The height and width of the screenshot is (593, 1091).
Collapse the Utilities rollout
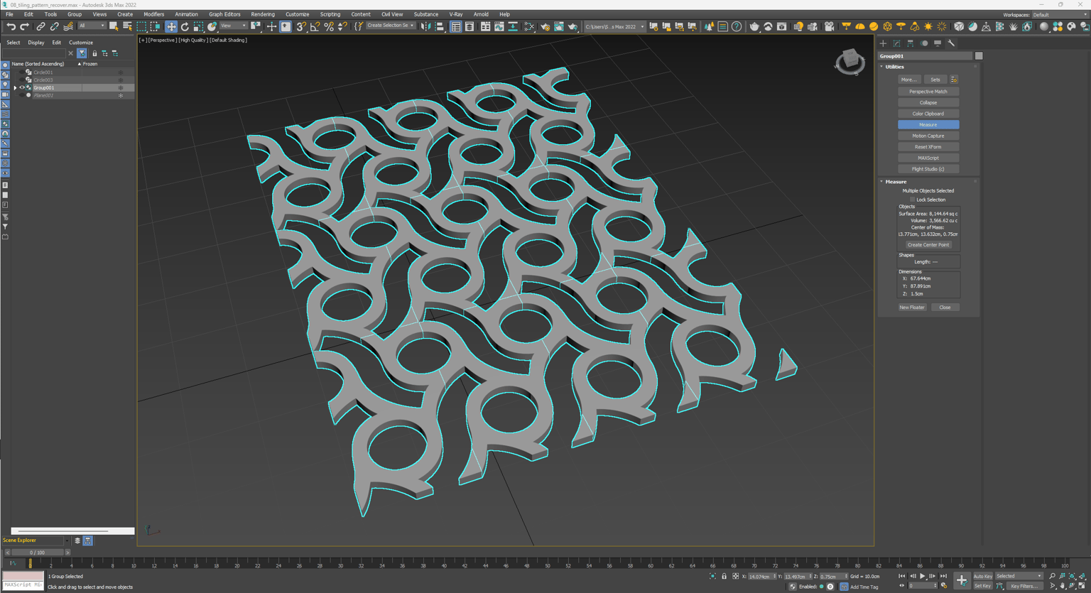(x=882, y=67)
